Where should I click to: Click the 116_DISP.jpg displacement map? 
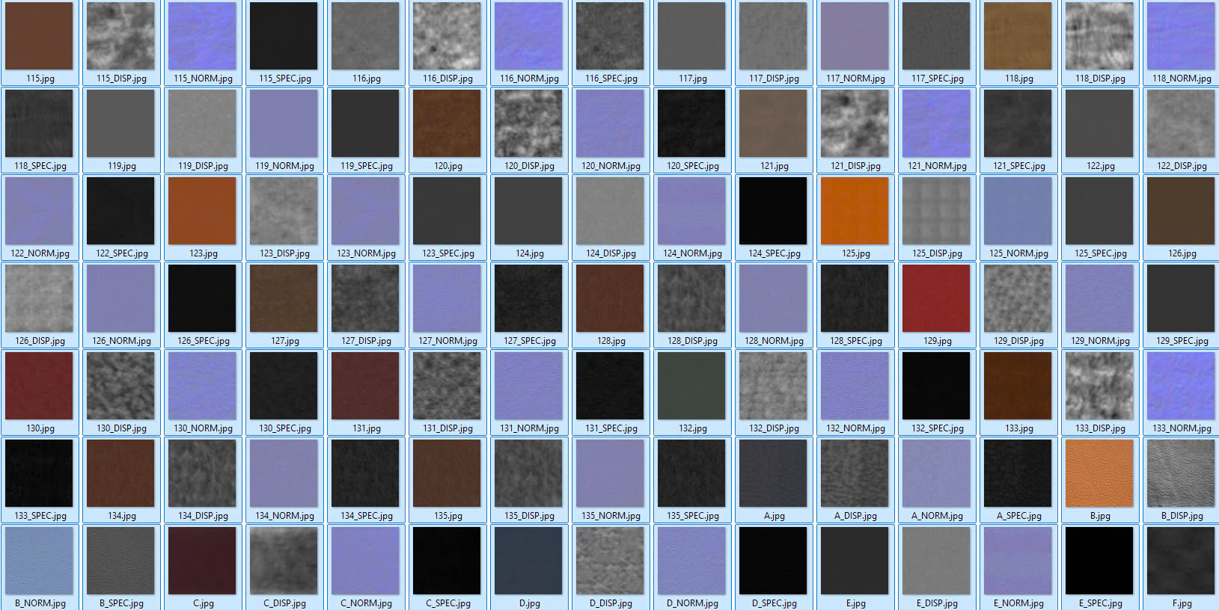[x=447, y=37]
